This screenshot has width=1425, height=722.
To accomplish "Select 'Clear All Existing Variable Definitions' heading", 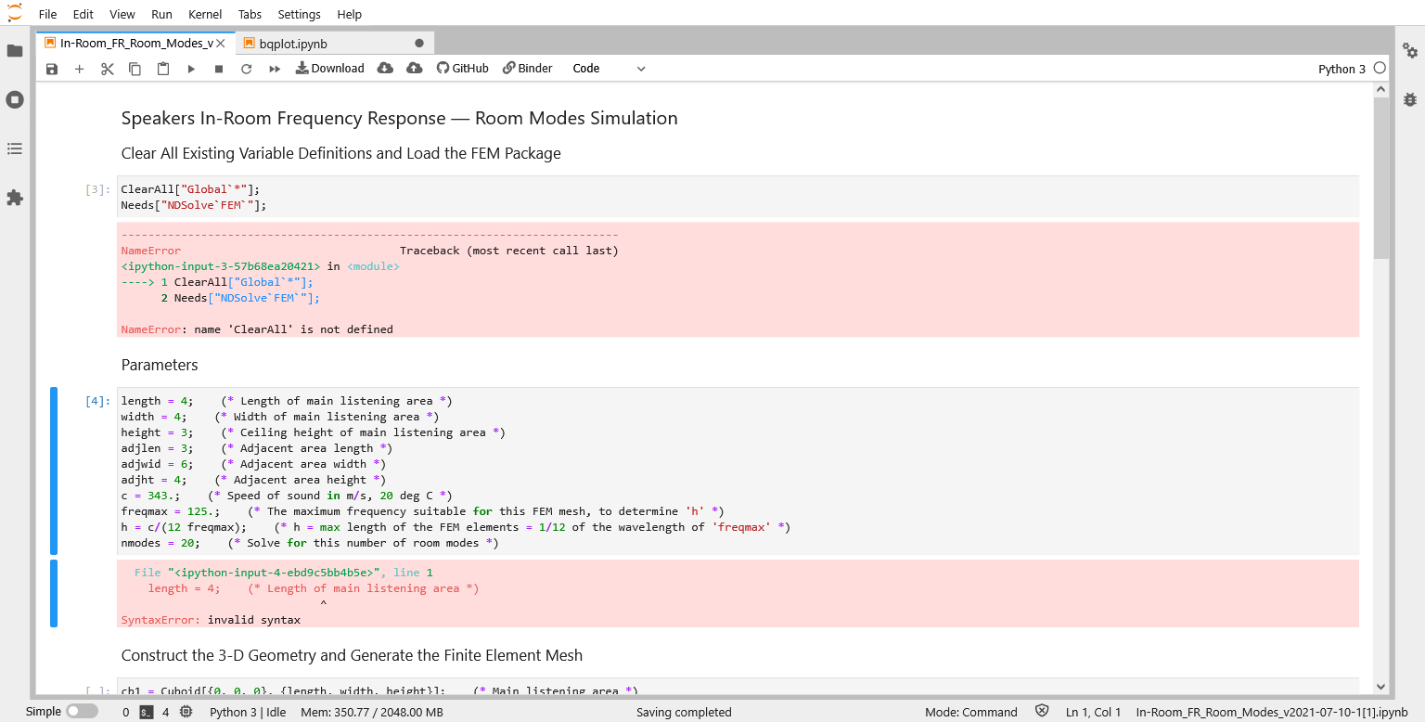I will click(340, 153).
